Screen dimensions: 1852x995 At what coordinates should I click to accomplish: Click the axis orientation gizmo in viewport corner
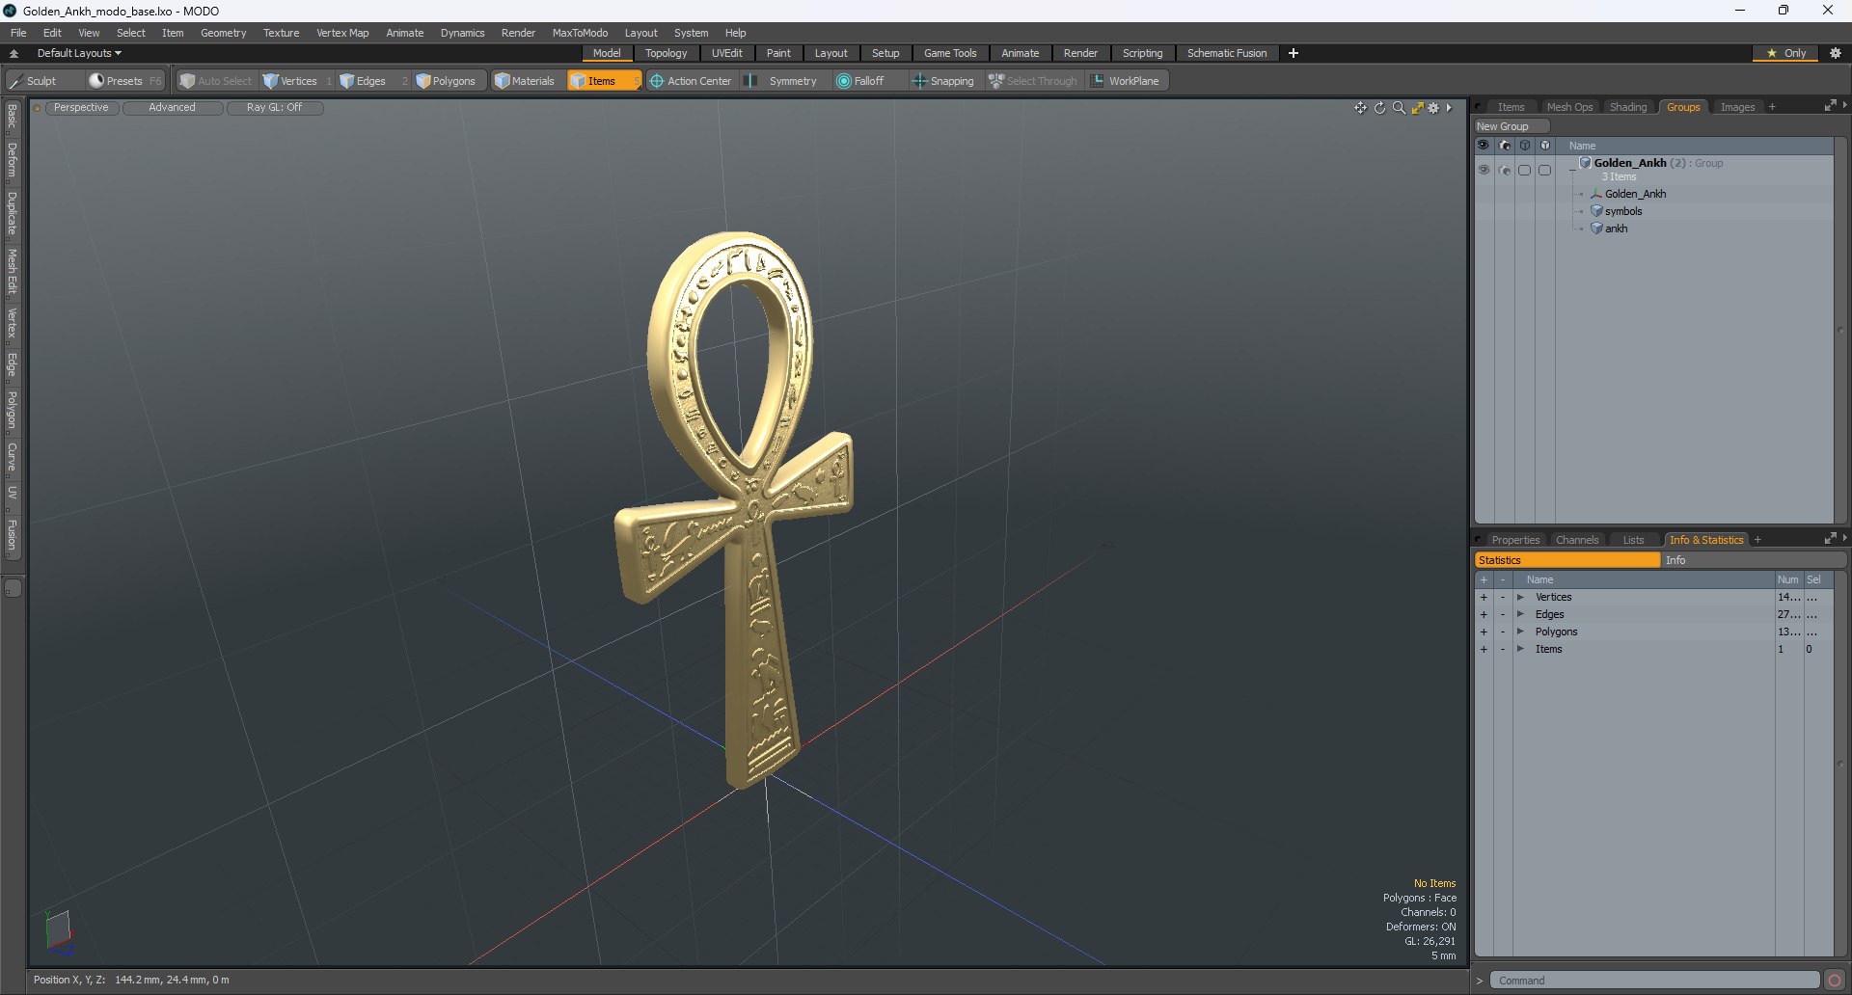coord(60,932)
